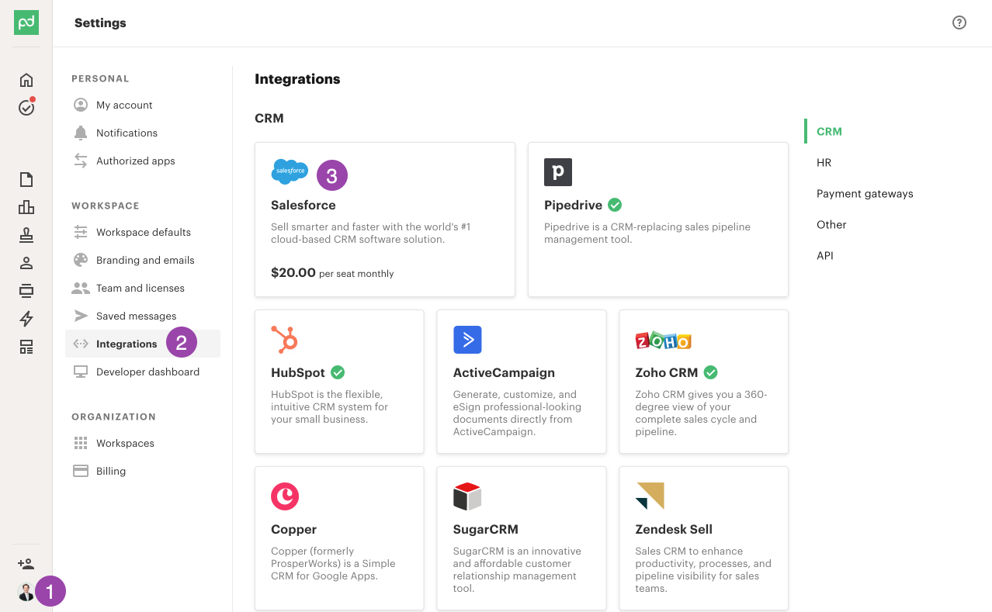Open the PandaDoc home dashboard
This screenshot has height=612, width=992.
click(26, 80)
